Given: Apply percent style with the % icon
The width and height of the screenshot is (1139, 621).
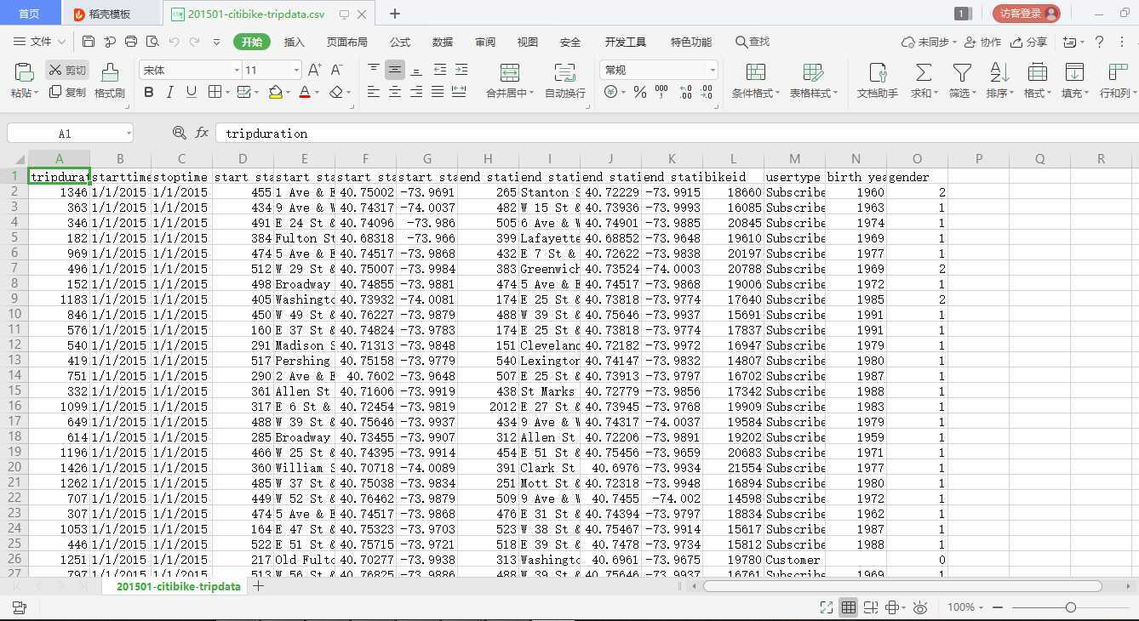Looking at the screenshot, I should (640, 92).
